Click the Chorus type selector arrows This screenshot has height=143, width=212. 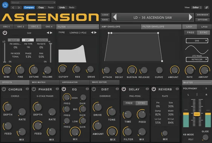[x=27, y=89]
